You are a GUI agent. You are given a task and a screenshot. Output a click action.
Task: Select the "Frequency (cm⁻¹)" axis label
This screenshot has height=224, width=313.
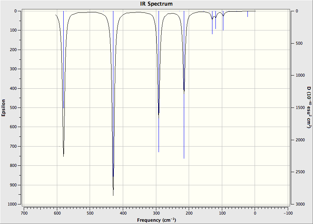[157, 220]
